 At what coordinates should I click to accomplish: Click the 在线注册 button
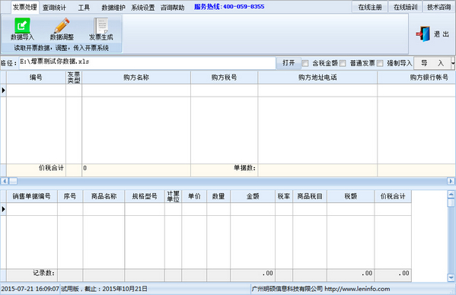pyautogui.click(x=370, y=7)
